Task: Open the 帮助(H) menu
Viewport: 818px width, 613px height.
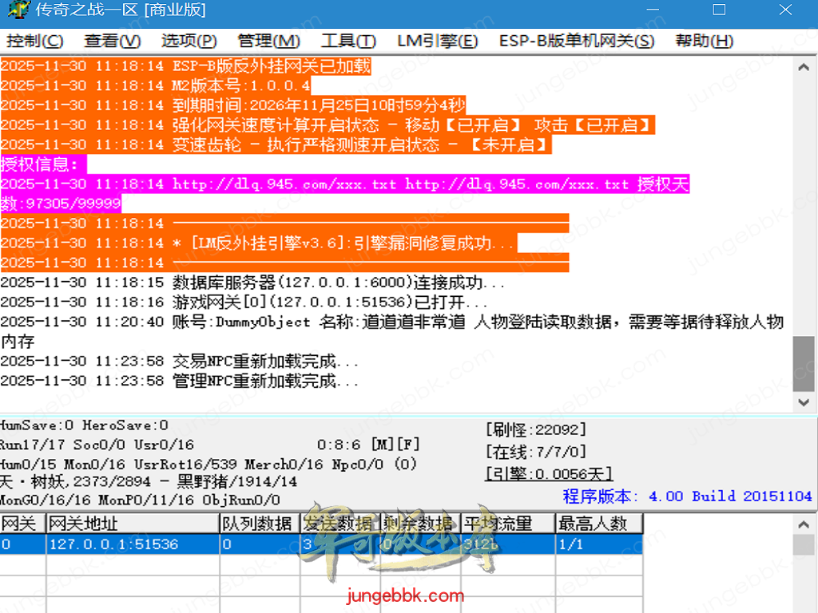Action: coord(704,42)
